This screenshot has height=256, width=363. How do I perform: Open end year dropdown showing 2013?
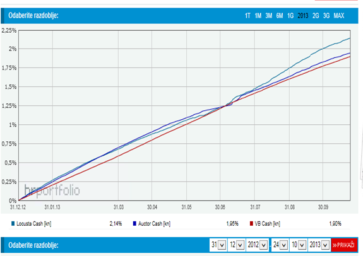pyautogui.click(x=319, y=245)
